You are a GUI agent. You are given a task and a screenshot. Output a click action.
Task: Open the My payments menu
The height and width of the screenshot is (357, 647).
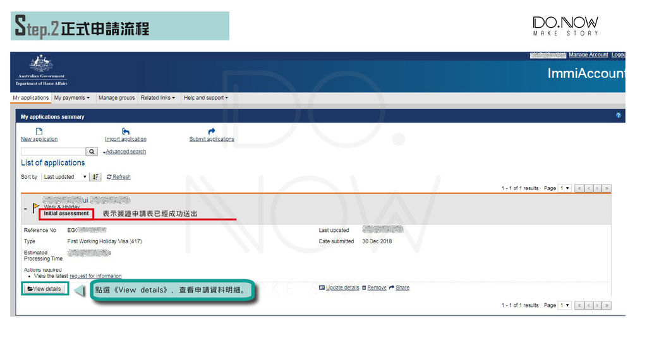72,98
